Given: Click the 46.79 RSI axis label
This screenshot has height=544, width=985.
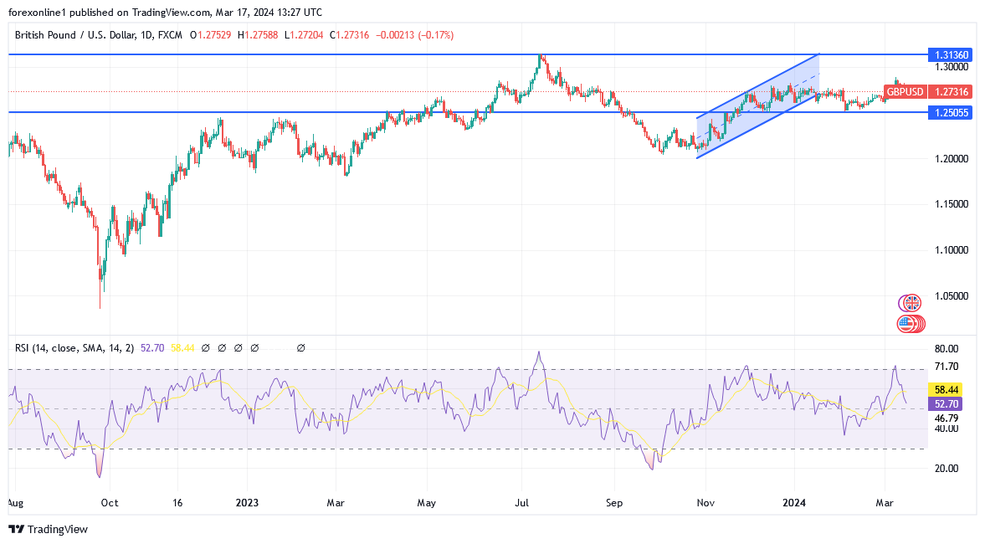Looking at the screenshot, I should coord(947,418).
